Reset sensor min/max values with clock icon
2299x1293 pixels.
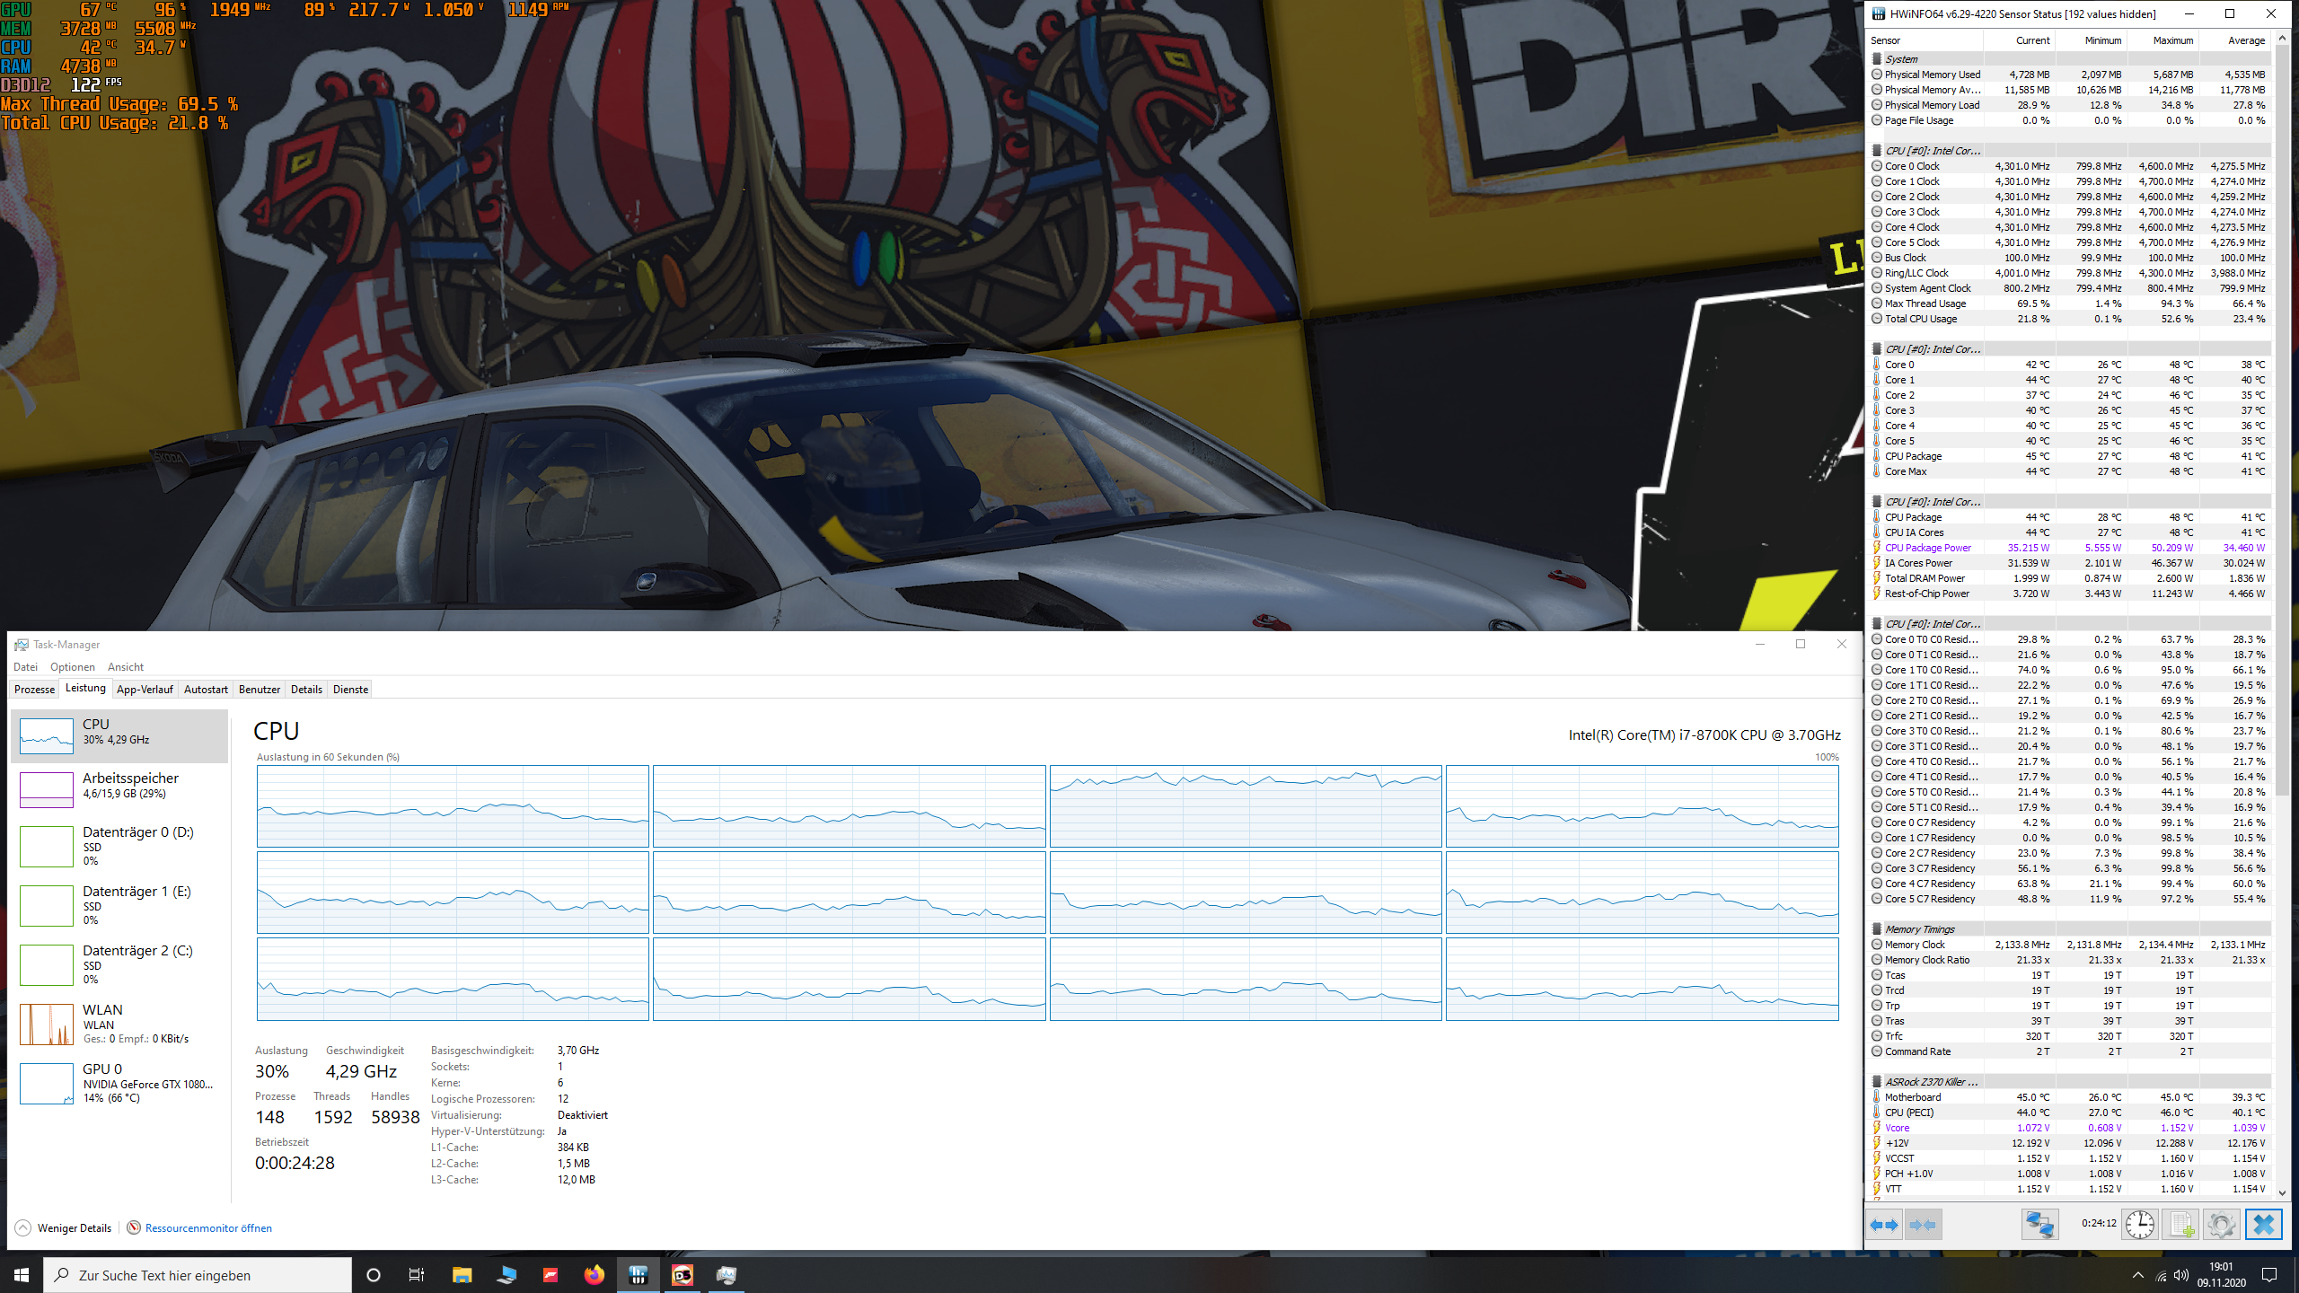2140,1224
